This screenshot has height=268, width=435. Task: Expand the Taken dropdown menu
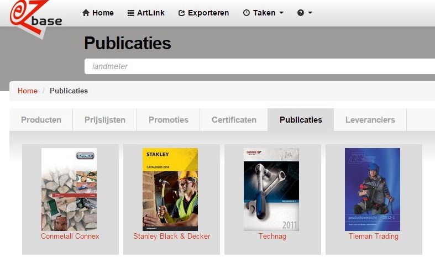[x=263, y=13]
